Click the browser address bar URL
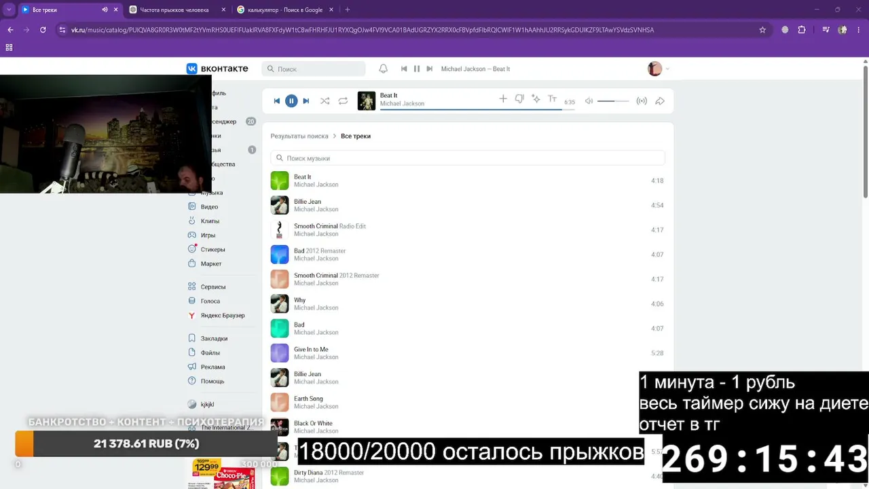 point(363,30)
